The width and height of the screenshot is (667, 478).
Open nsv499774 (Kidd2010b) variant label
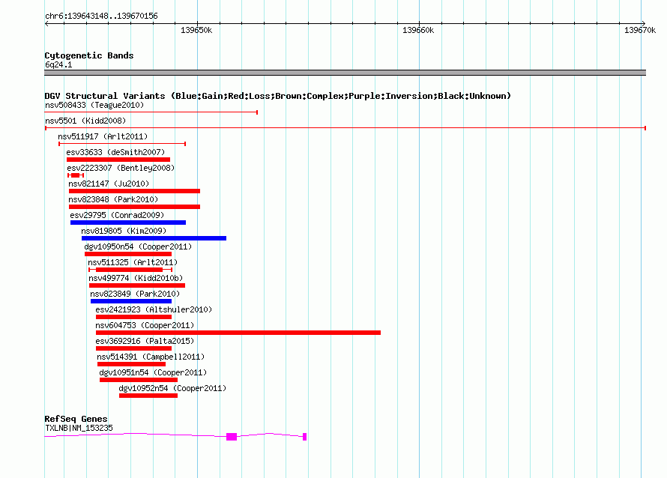136,278
